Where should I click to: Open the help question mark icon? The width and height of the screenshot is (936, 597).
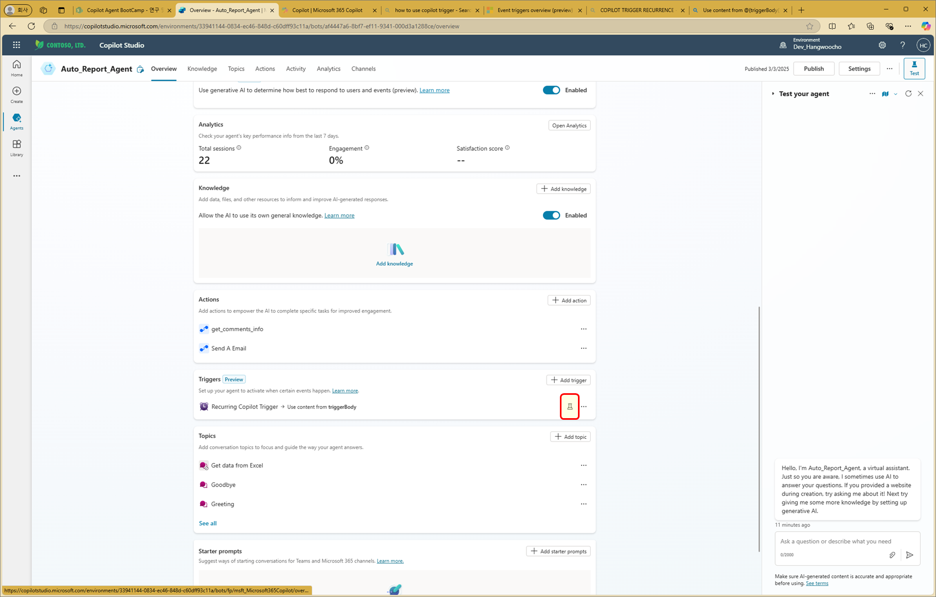click(x=903, y=45)
